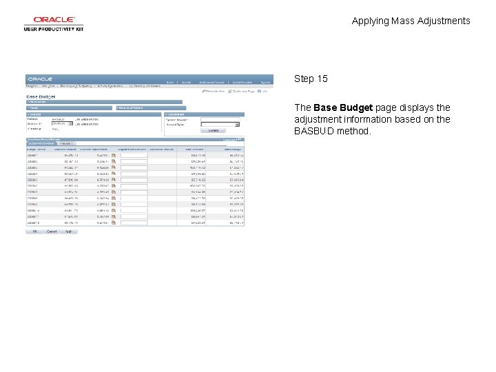This screenshot has width=496, height=372.
Task: Select the first tab in the period details grid
Action: pos(41,143)
